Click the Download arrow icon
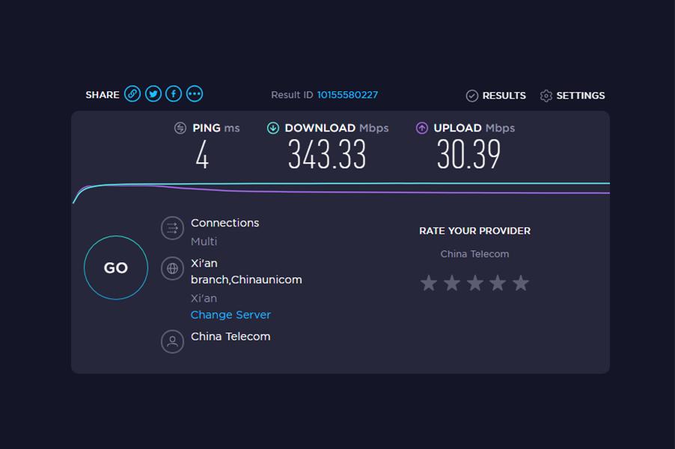 click(x=272, y=128)
